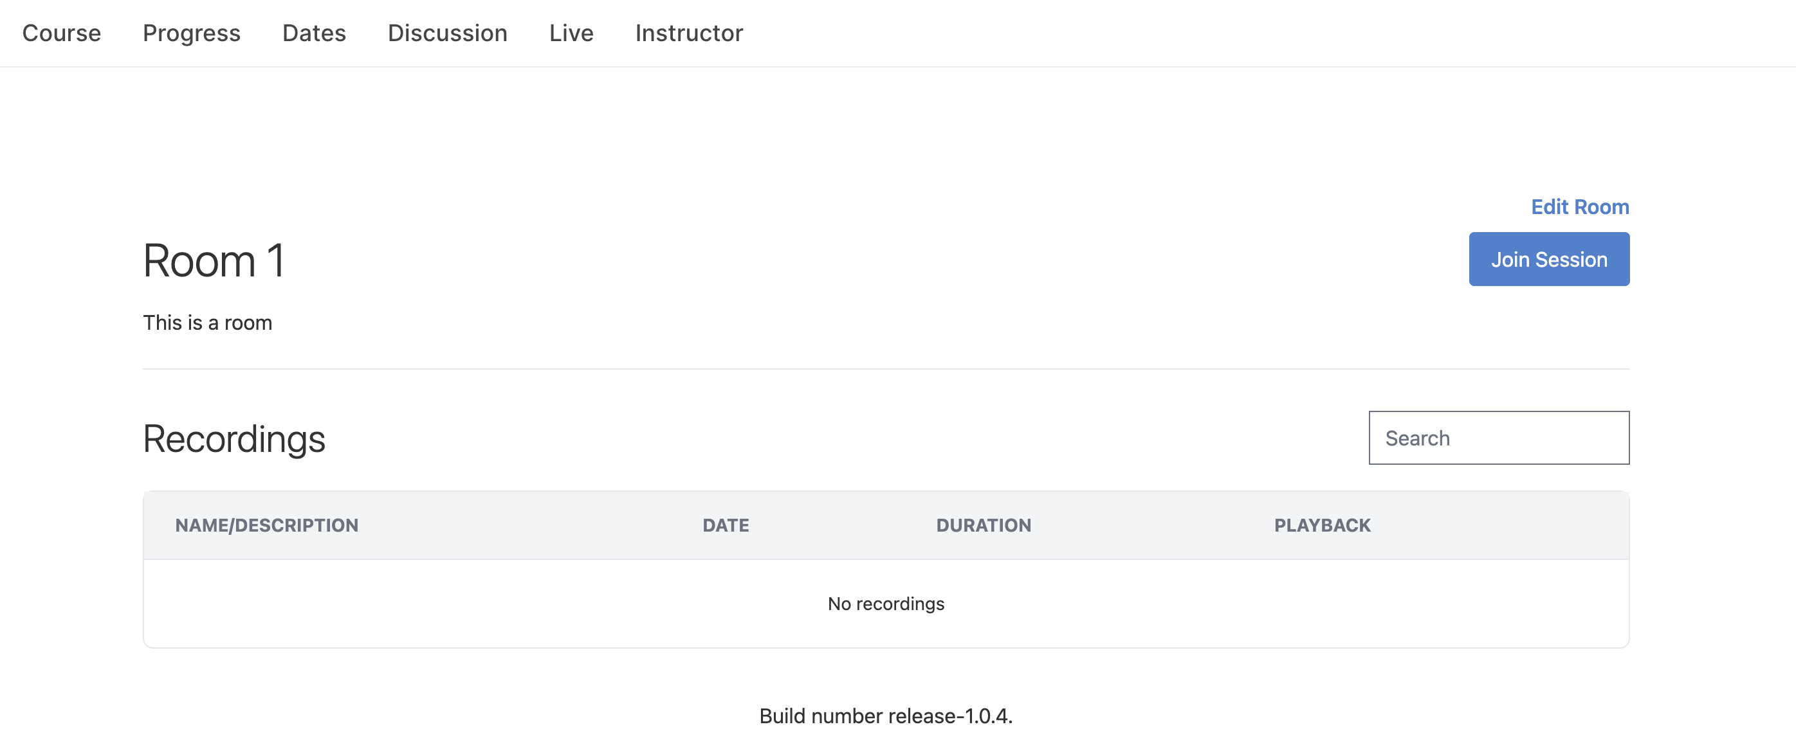Click the divider line under room description

point(885,368)
